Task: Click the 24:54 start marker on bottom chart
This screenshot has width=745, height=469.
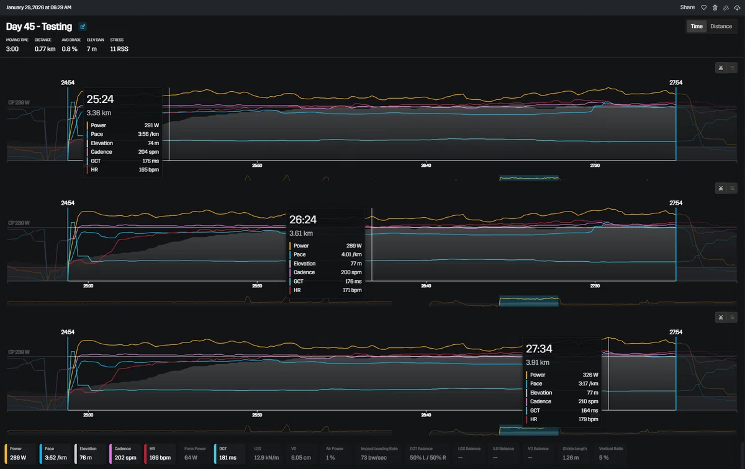Action: [68, 333]
